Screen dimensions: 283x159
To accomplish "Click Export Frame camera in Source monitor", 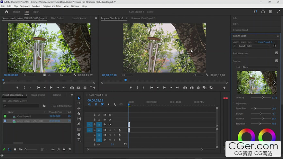I will point(85,88).
